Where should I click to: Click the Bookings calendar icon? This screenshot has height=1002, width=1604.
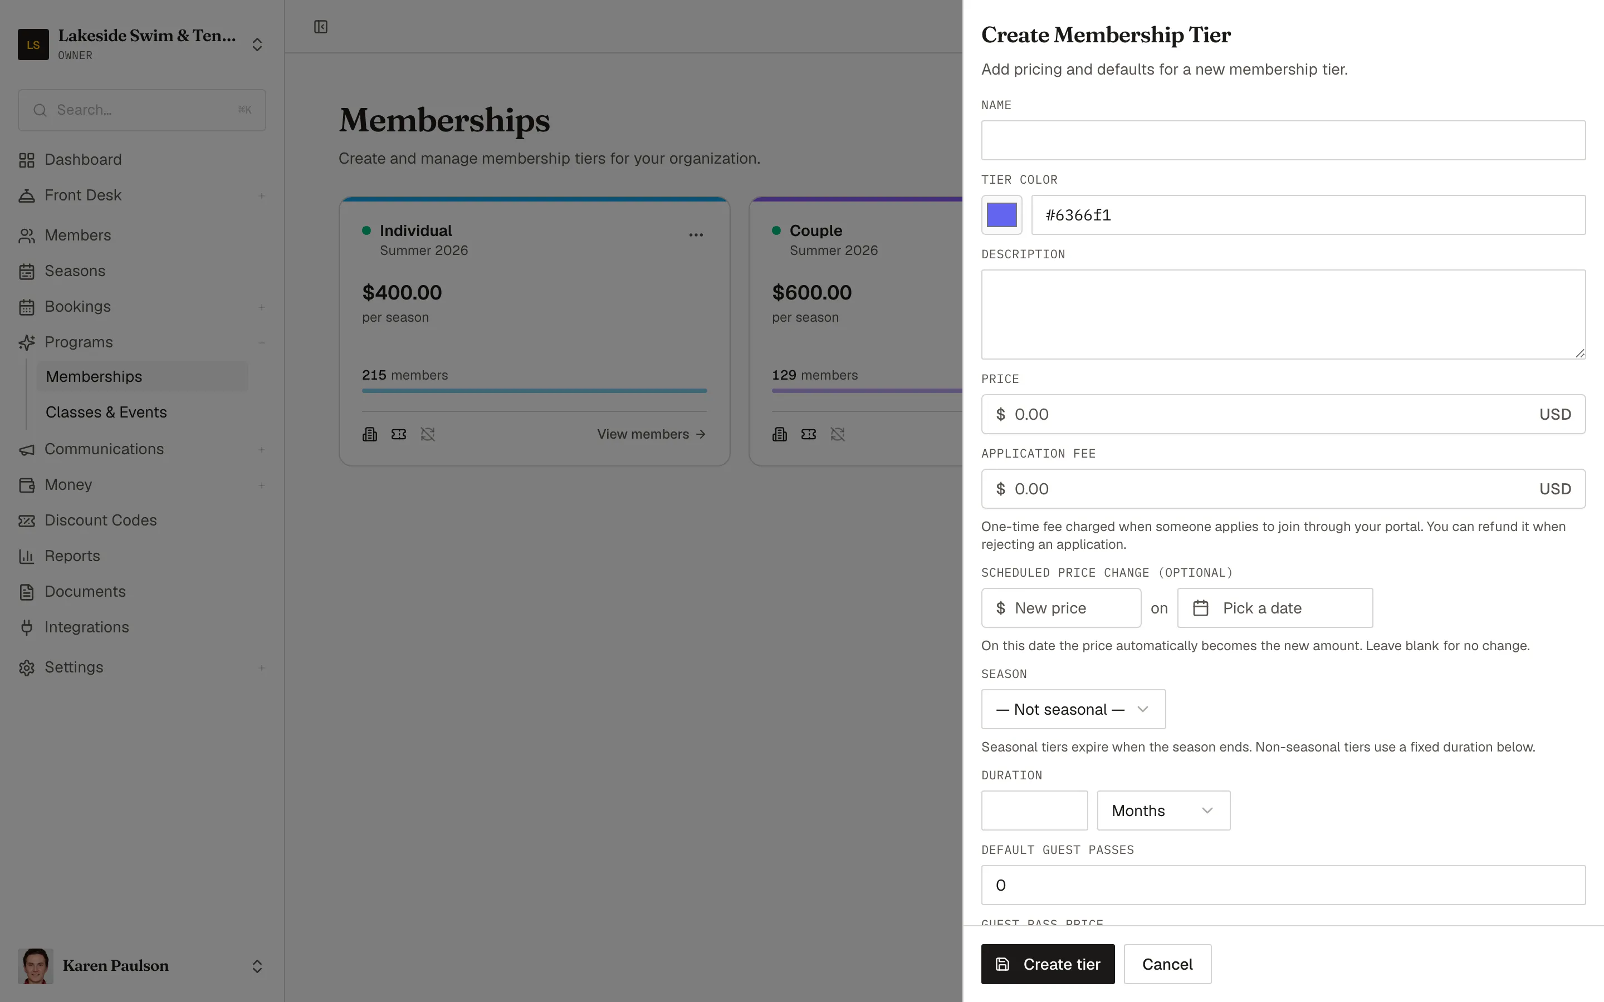tap(27, 307)
